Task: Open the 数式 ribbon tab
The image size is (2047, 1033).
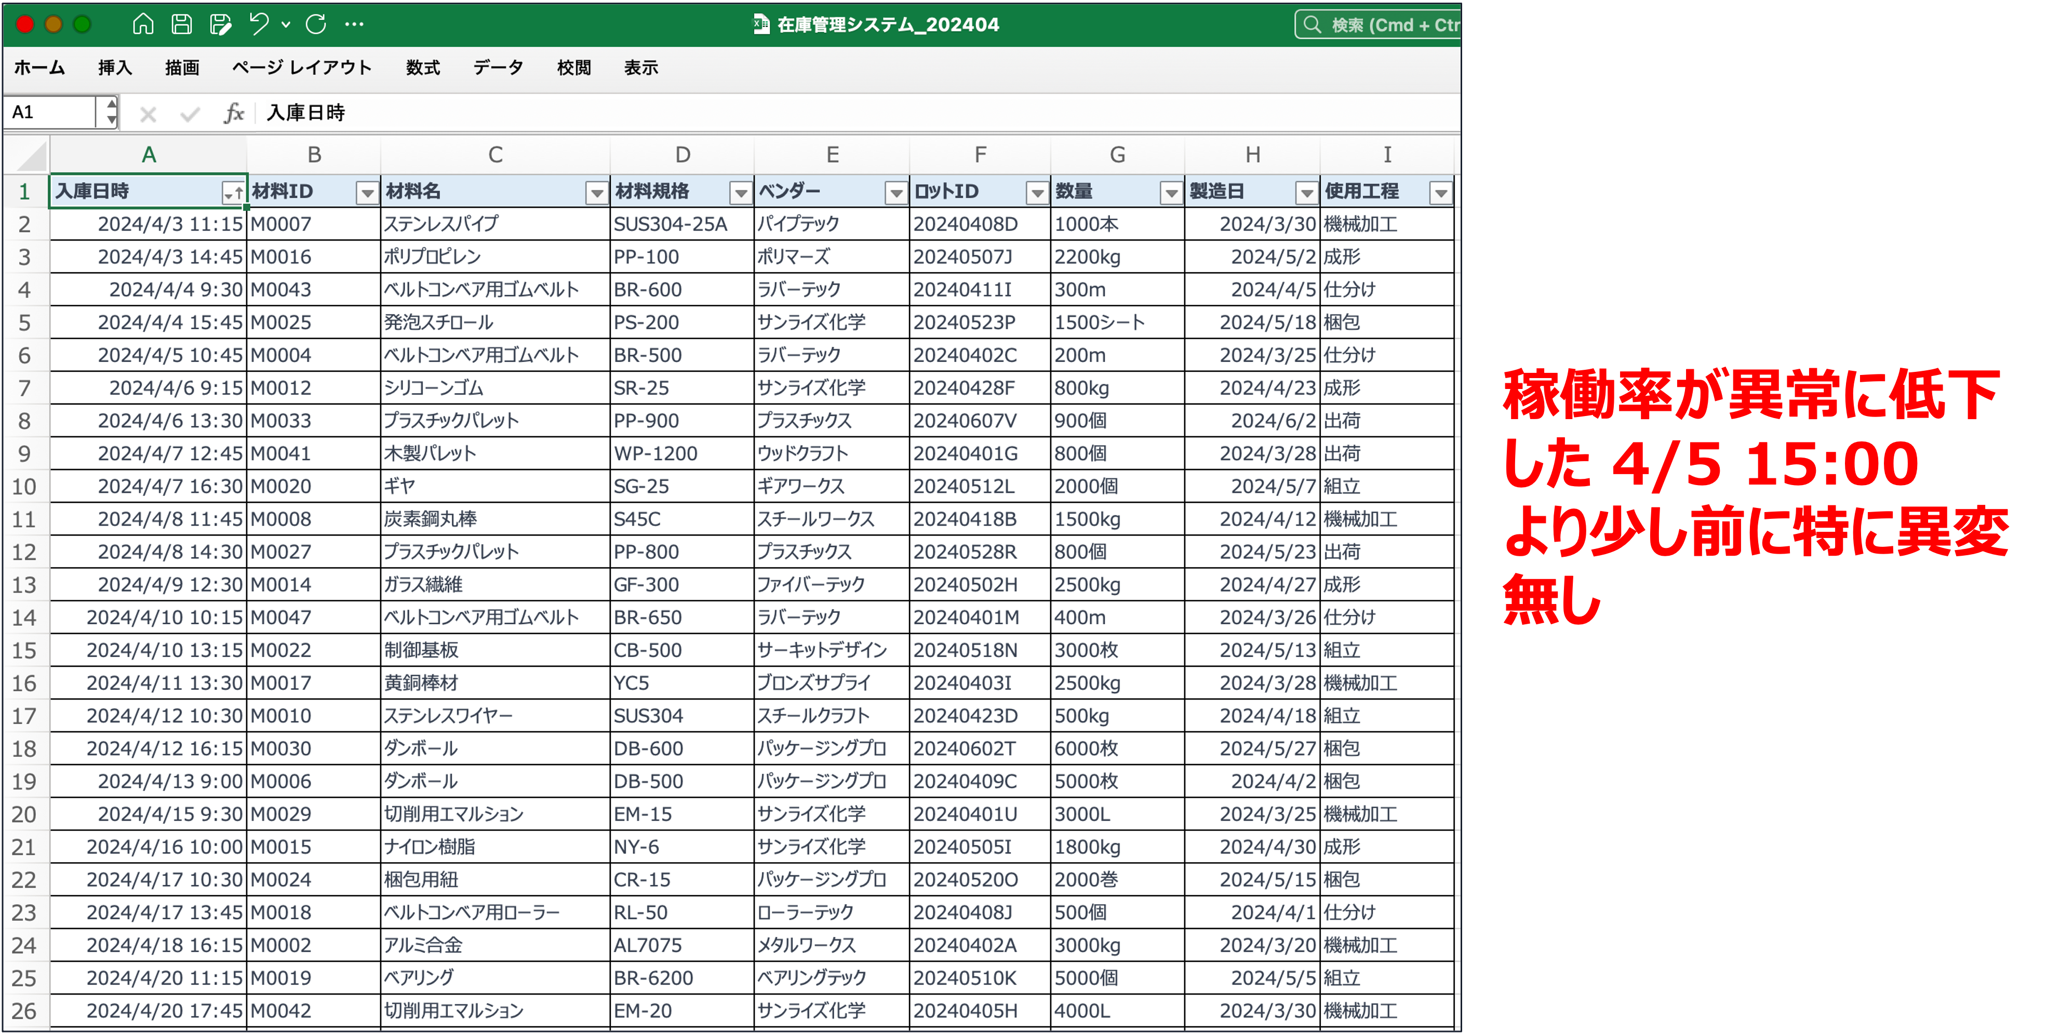Action: coord(423,69)
